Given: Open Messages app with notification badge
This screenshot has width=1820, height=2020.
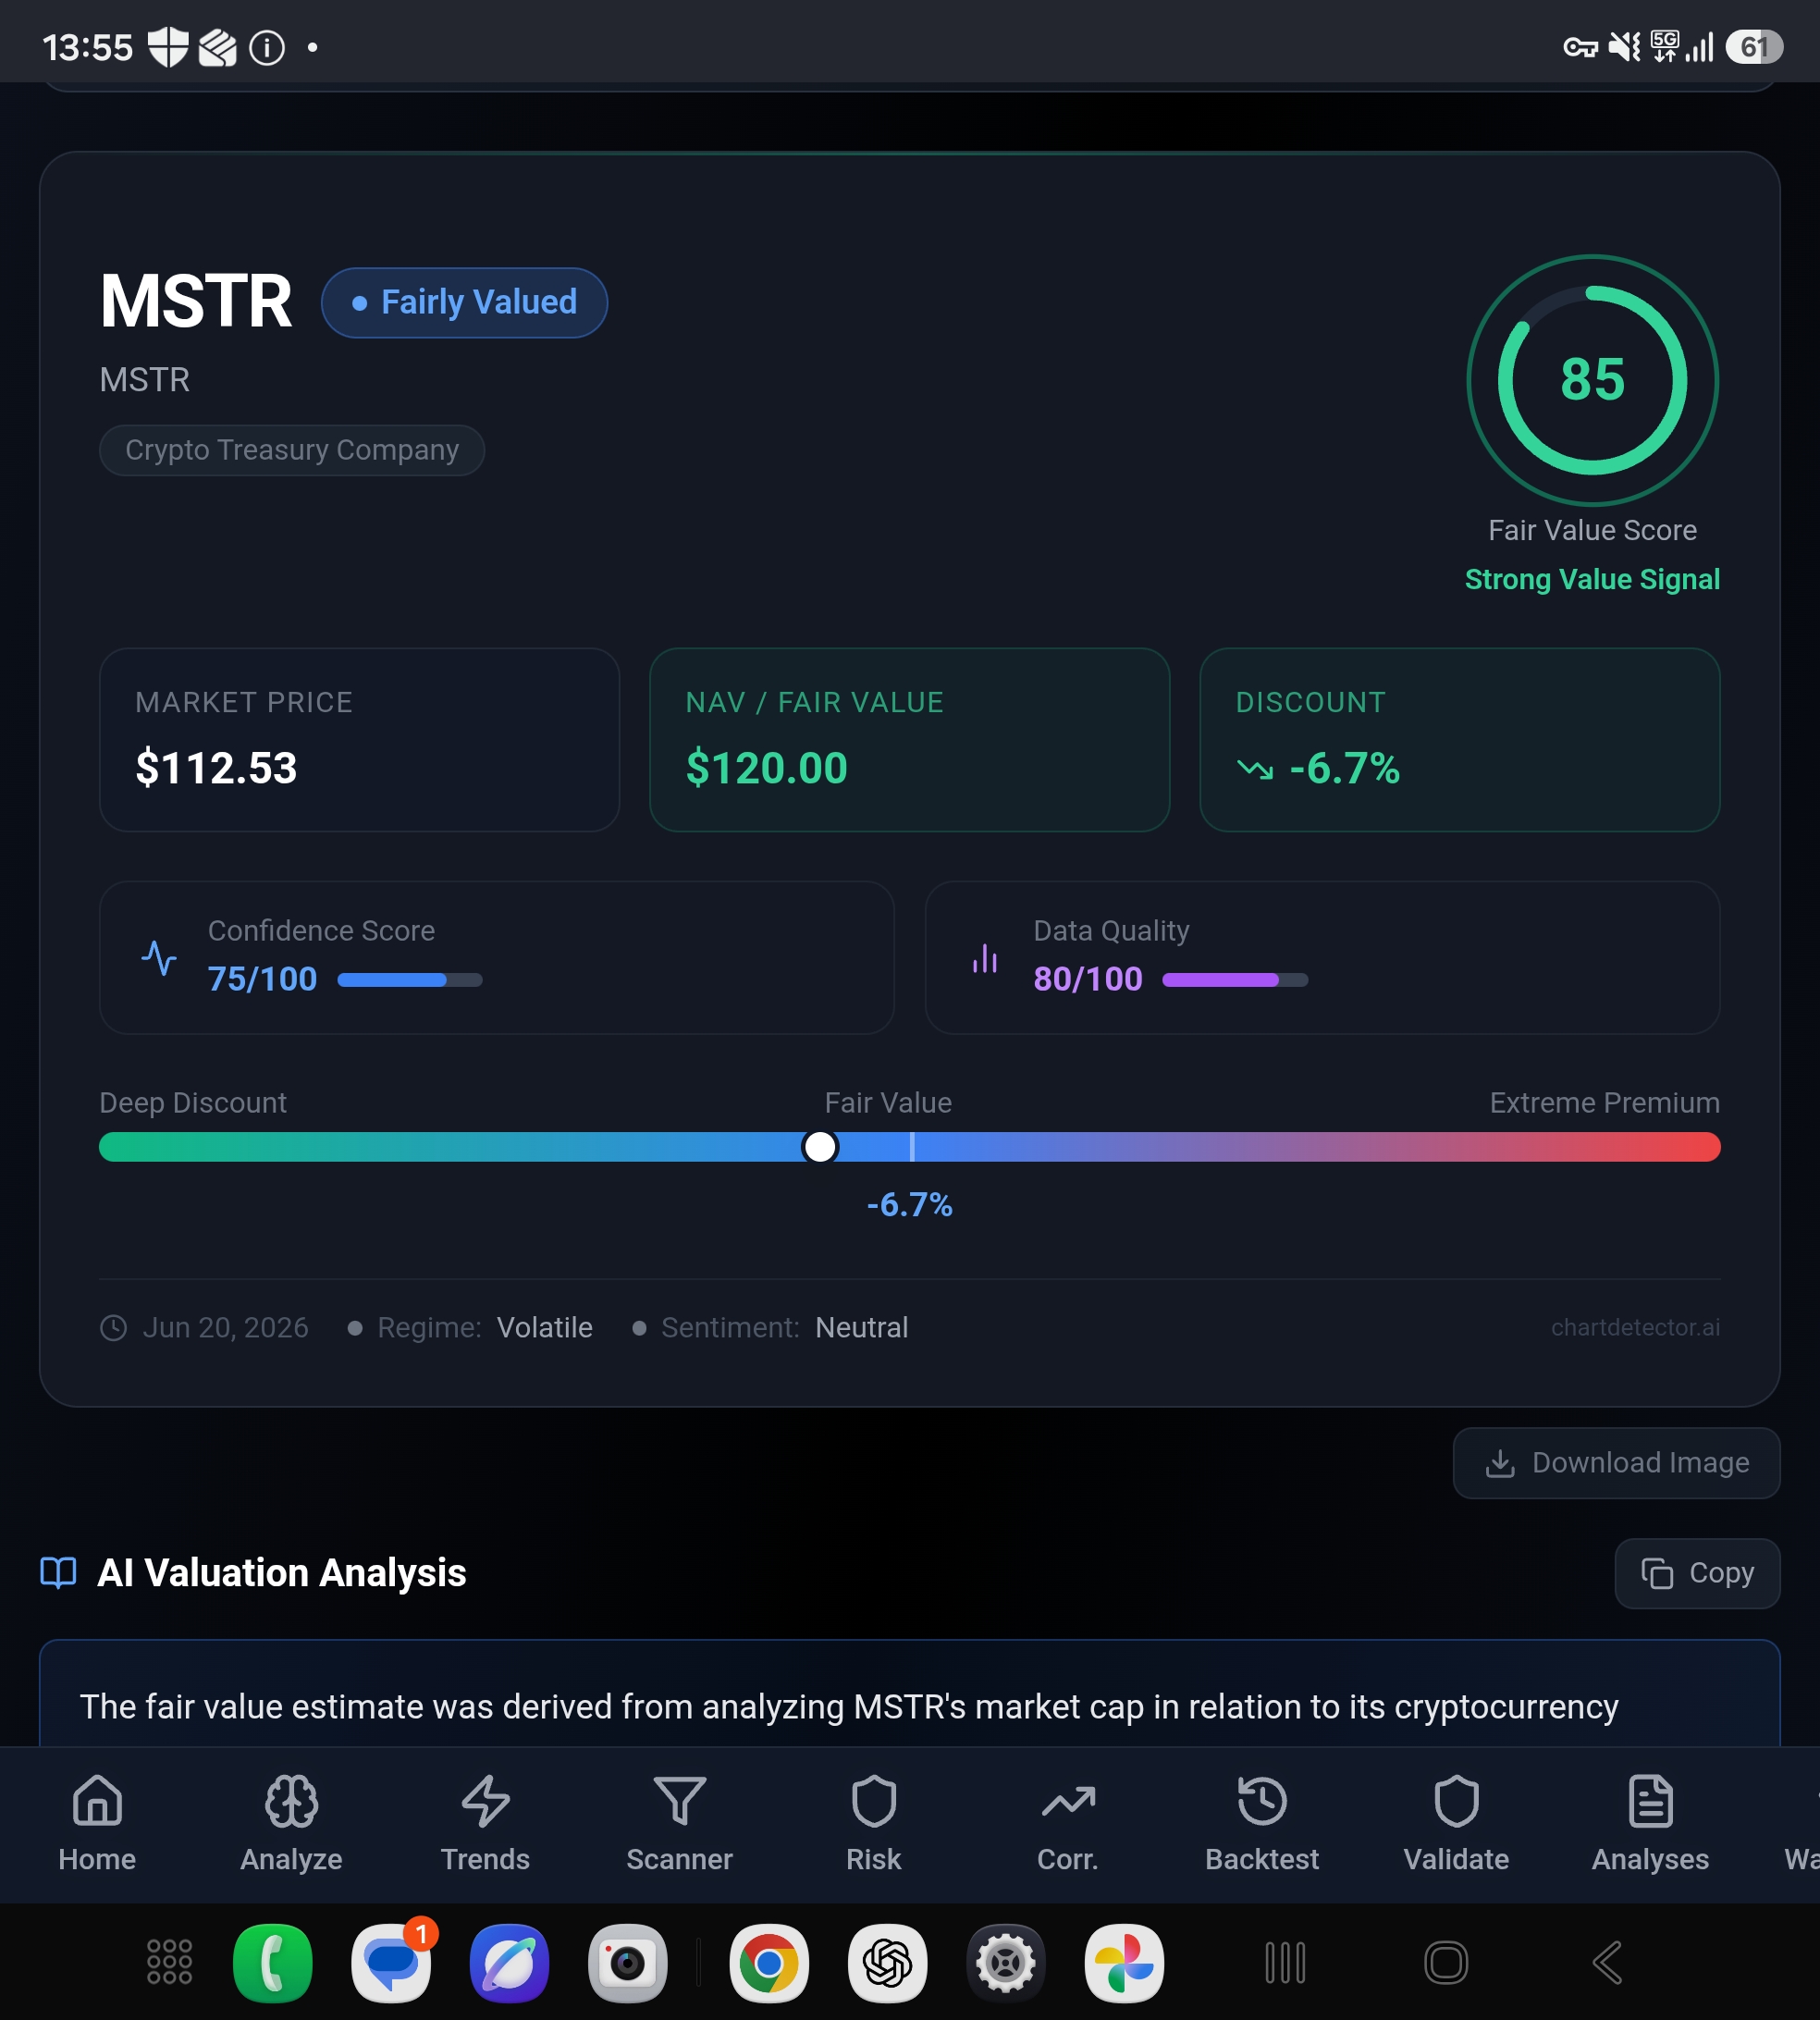Looking at the screenshot, I should coord(391,1963).
